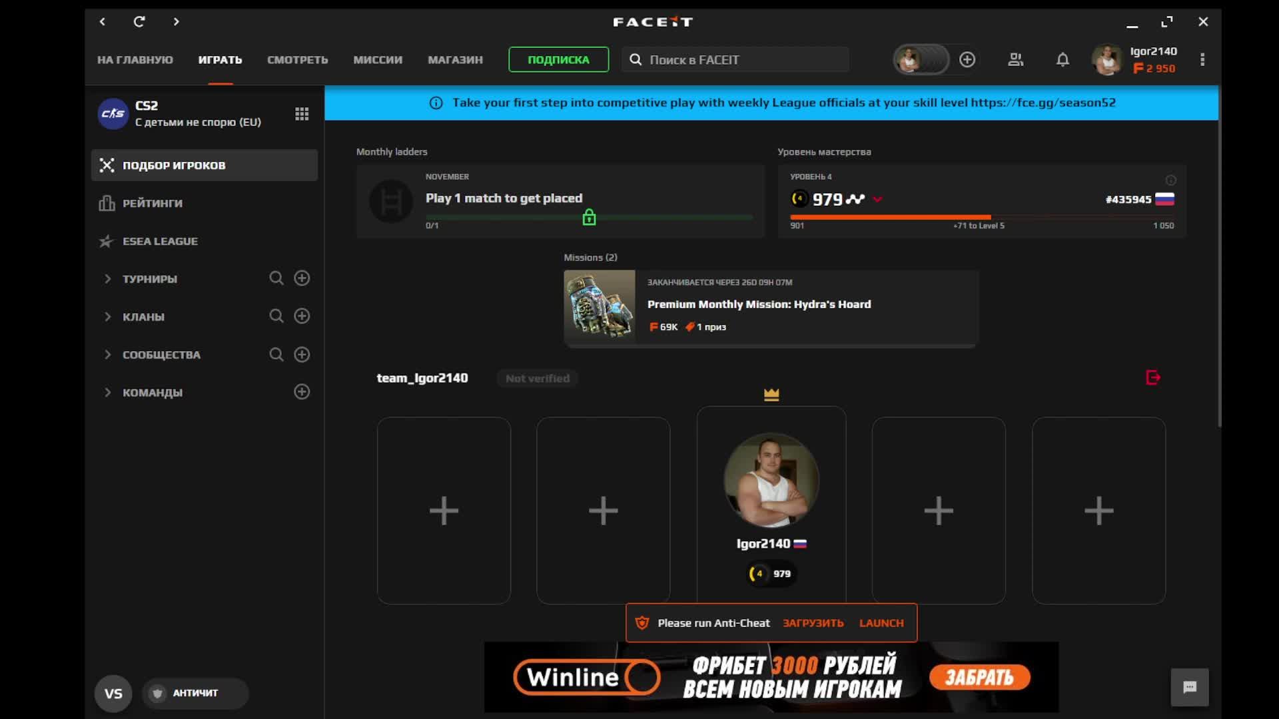Open the friends list icon
This screenshot has width=1279, height=719.
point(1015,60)
